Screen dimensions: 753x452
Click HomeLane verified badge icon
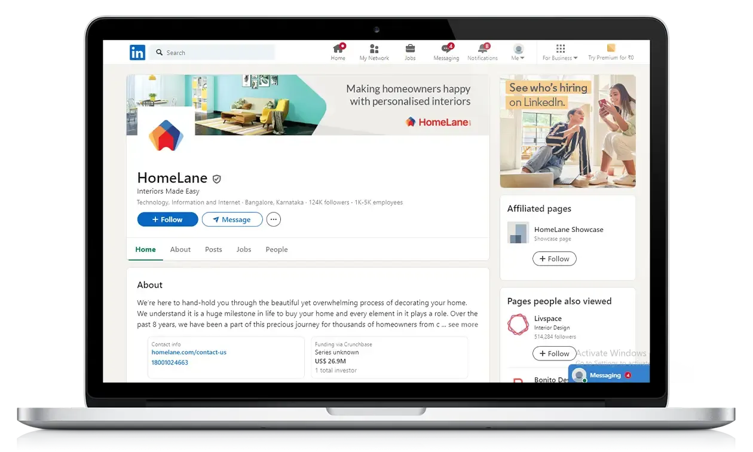pyautogui.click(x=217, y=179)
